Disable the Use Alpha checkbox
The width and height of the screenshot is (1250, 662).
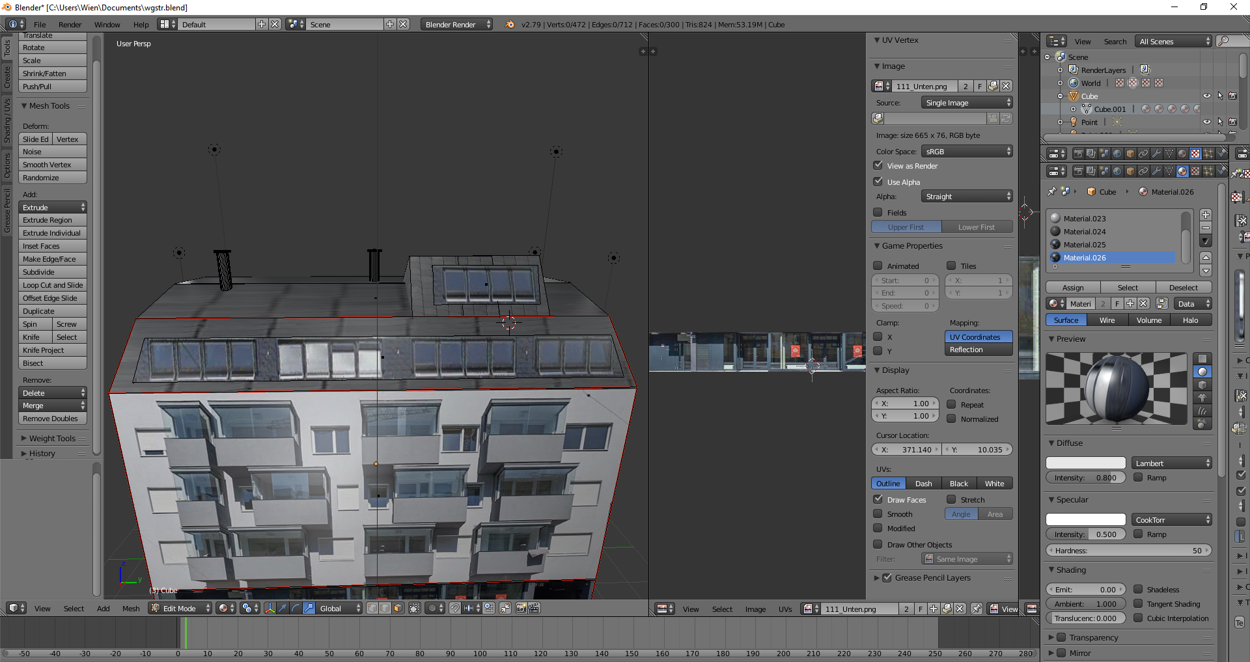[x=878, y=182]
